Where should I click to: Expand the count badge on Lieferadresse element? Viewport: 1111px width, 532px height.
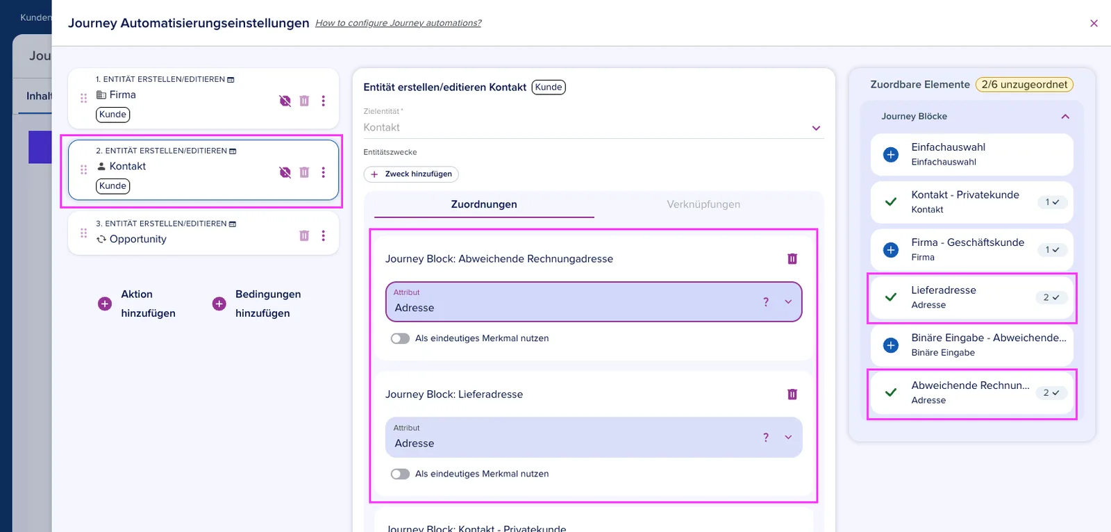1051,297
